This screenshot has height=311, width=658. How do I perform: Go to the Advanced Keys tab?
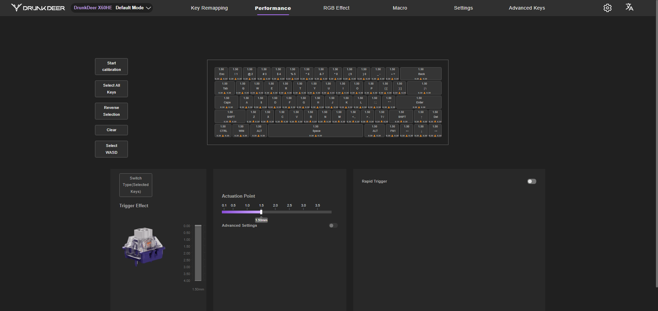[527, 8]
